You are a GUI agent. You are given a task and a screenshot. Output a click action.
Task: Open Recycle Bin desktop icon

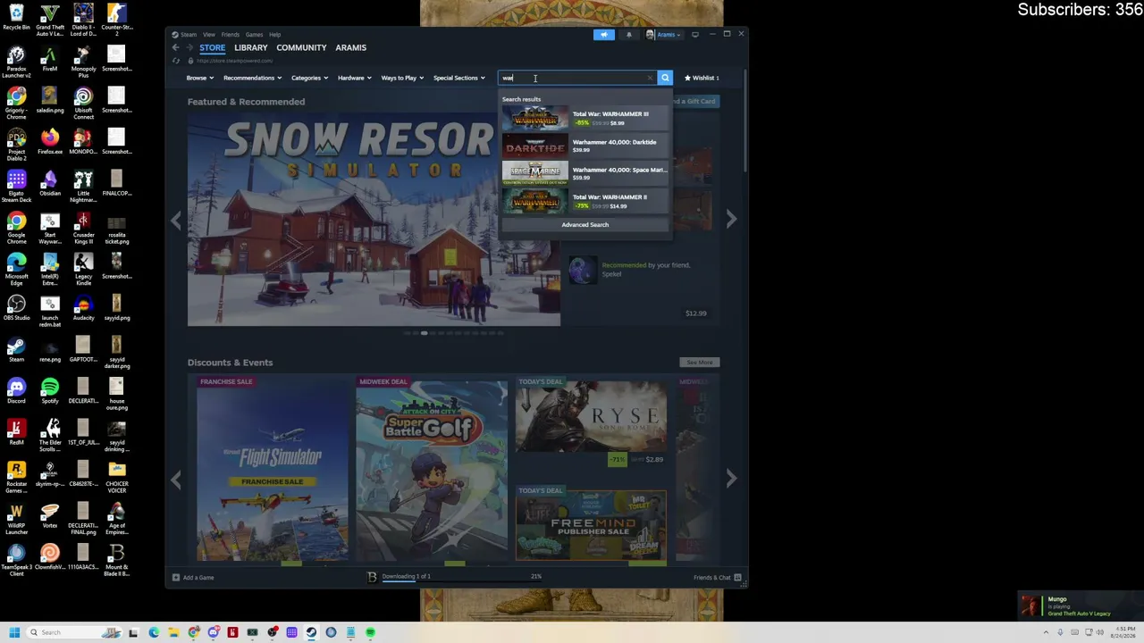coord(16,17)
